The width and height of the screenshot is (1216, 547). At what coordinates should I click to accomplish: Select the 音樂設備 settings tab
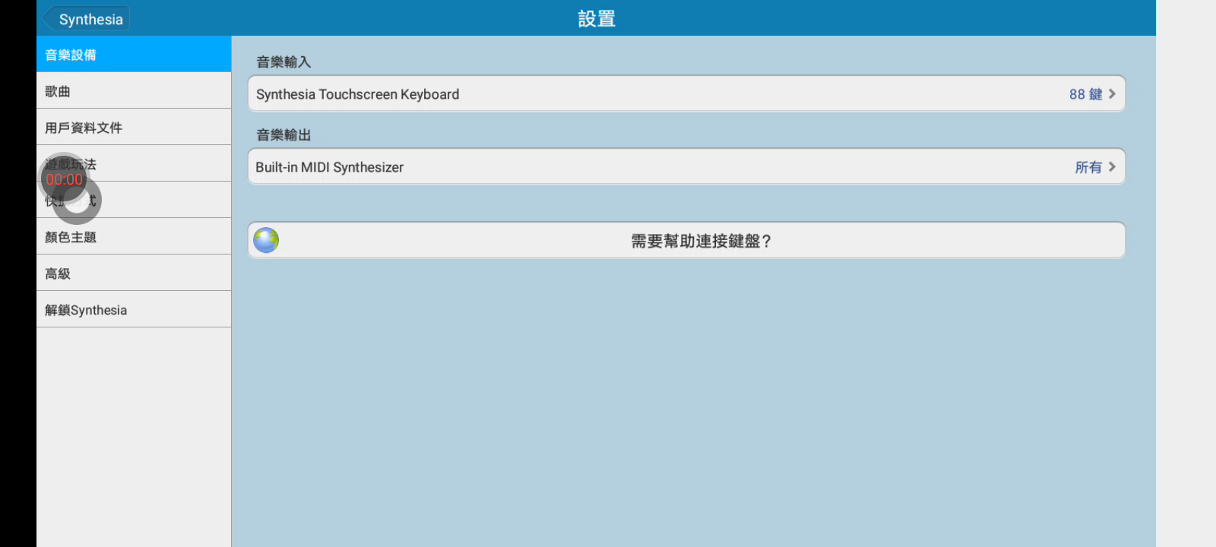[134, 54]
